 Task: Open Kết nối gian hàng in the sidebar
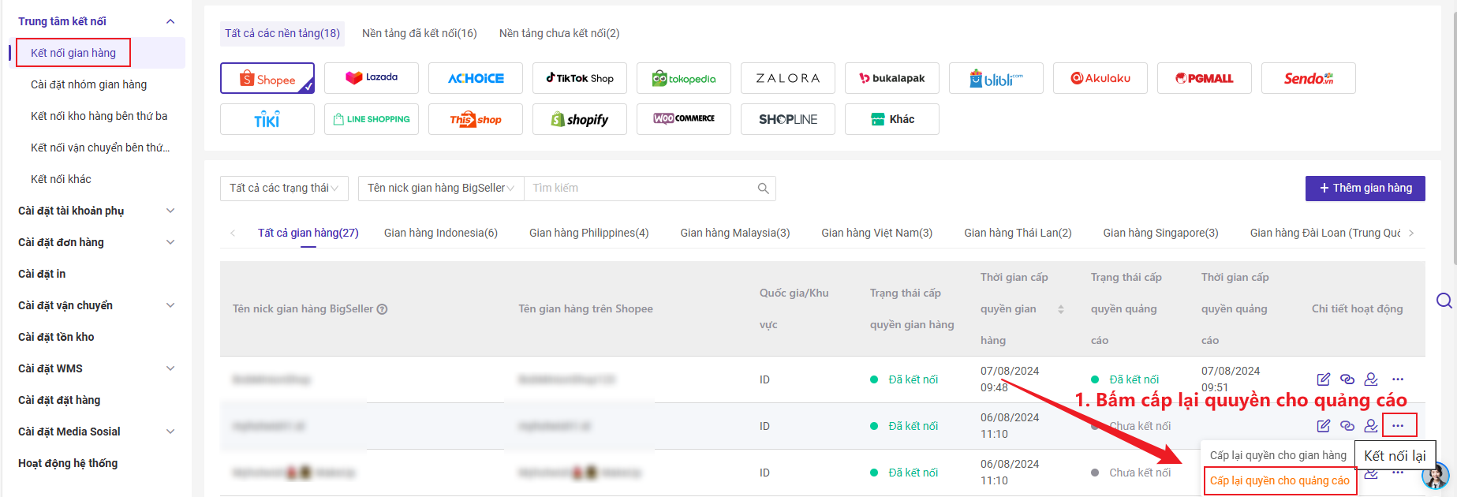click(73, 53)
